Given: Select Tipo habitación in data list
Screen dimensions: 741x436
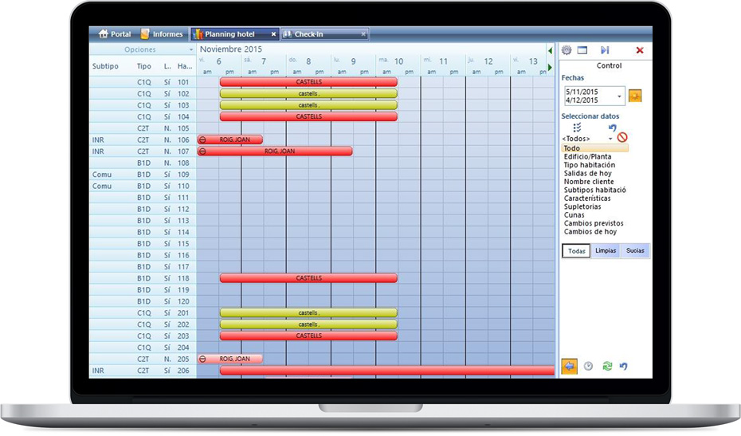Looking at the screenshot, I should (590, 165).
